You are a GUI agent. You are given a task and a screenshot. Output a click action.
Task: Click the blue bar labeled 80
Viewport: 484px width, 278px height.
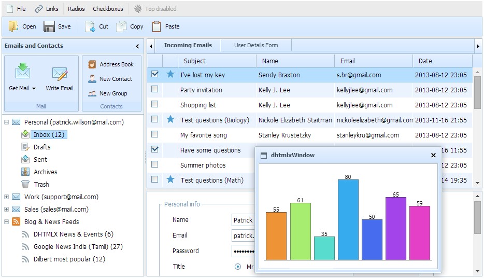pyautogui.click(x=348, y=219)
